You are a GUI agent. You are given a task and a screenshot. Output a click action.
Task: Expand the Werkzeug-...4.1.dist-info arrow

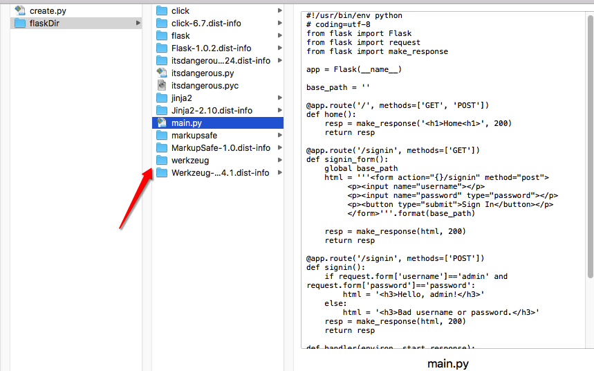coord(279,172)
